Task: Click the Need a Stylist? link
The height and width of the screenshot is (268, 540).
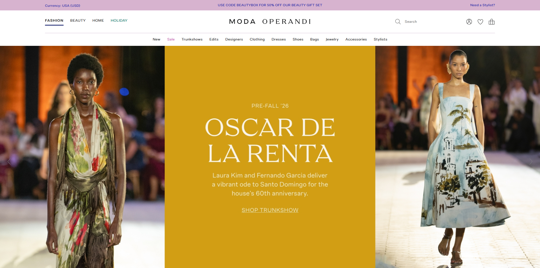Action: click(x=482, y=5)
